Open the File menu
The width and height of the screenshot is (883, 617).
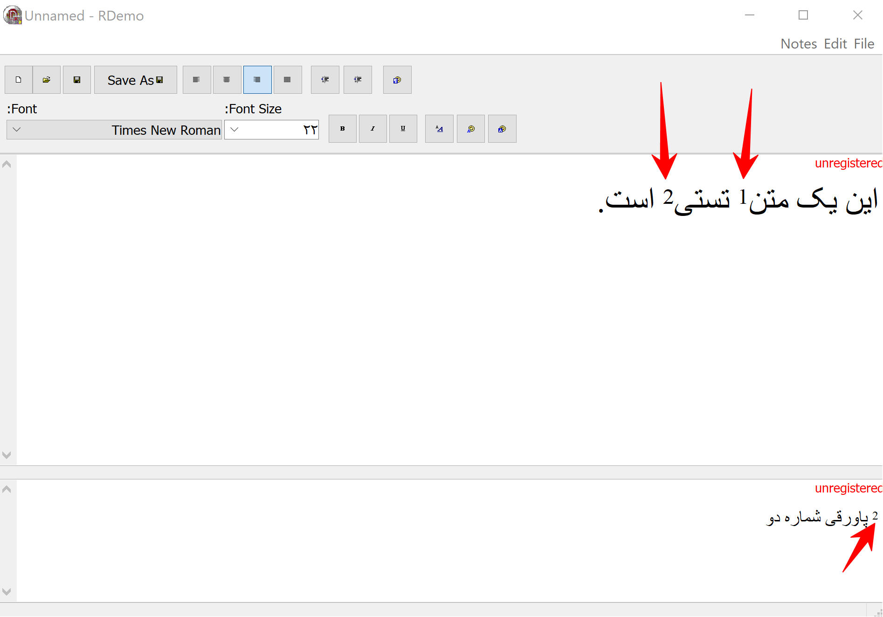point(864,44)
